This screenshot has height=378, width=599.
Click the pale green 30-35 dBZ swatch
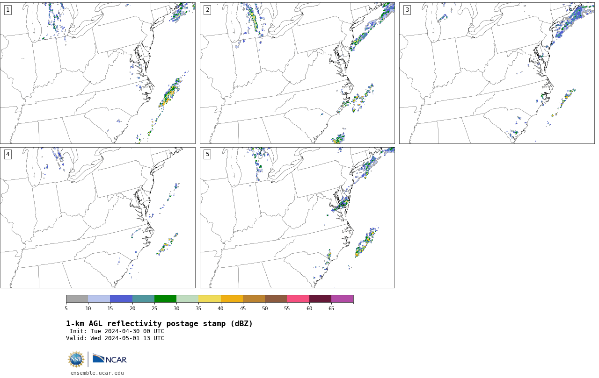188,299
